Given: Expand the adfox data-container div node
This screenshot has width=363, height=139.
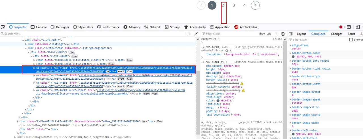Looking at the screenshot, I should point(18,121).
